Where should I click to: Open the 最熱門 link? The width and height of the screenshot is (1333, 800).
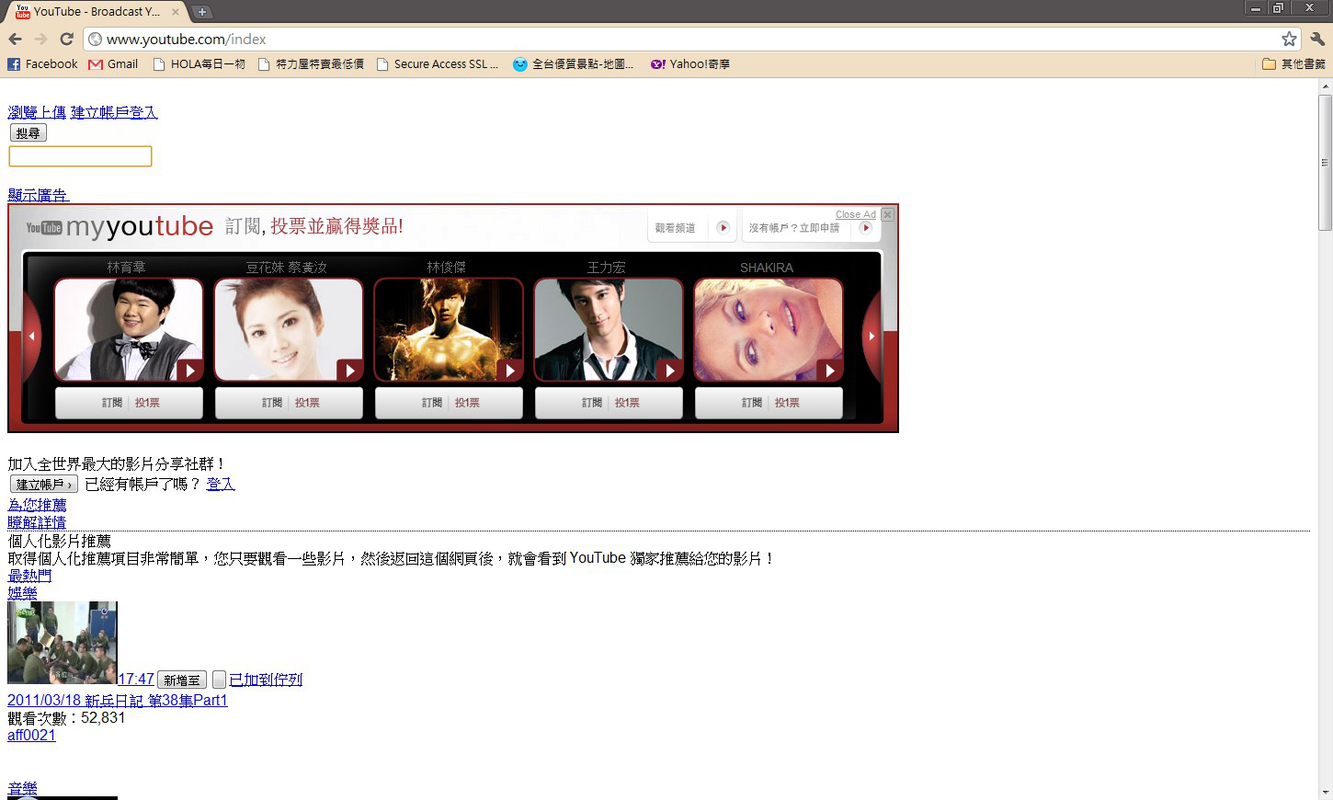click(x=29, y=576)
